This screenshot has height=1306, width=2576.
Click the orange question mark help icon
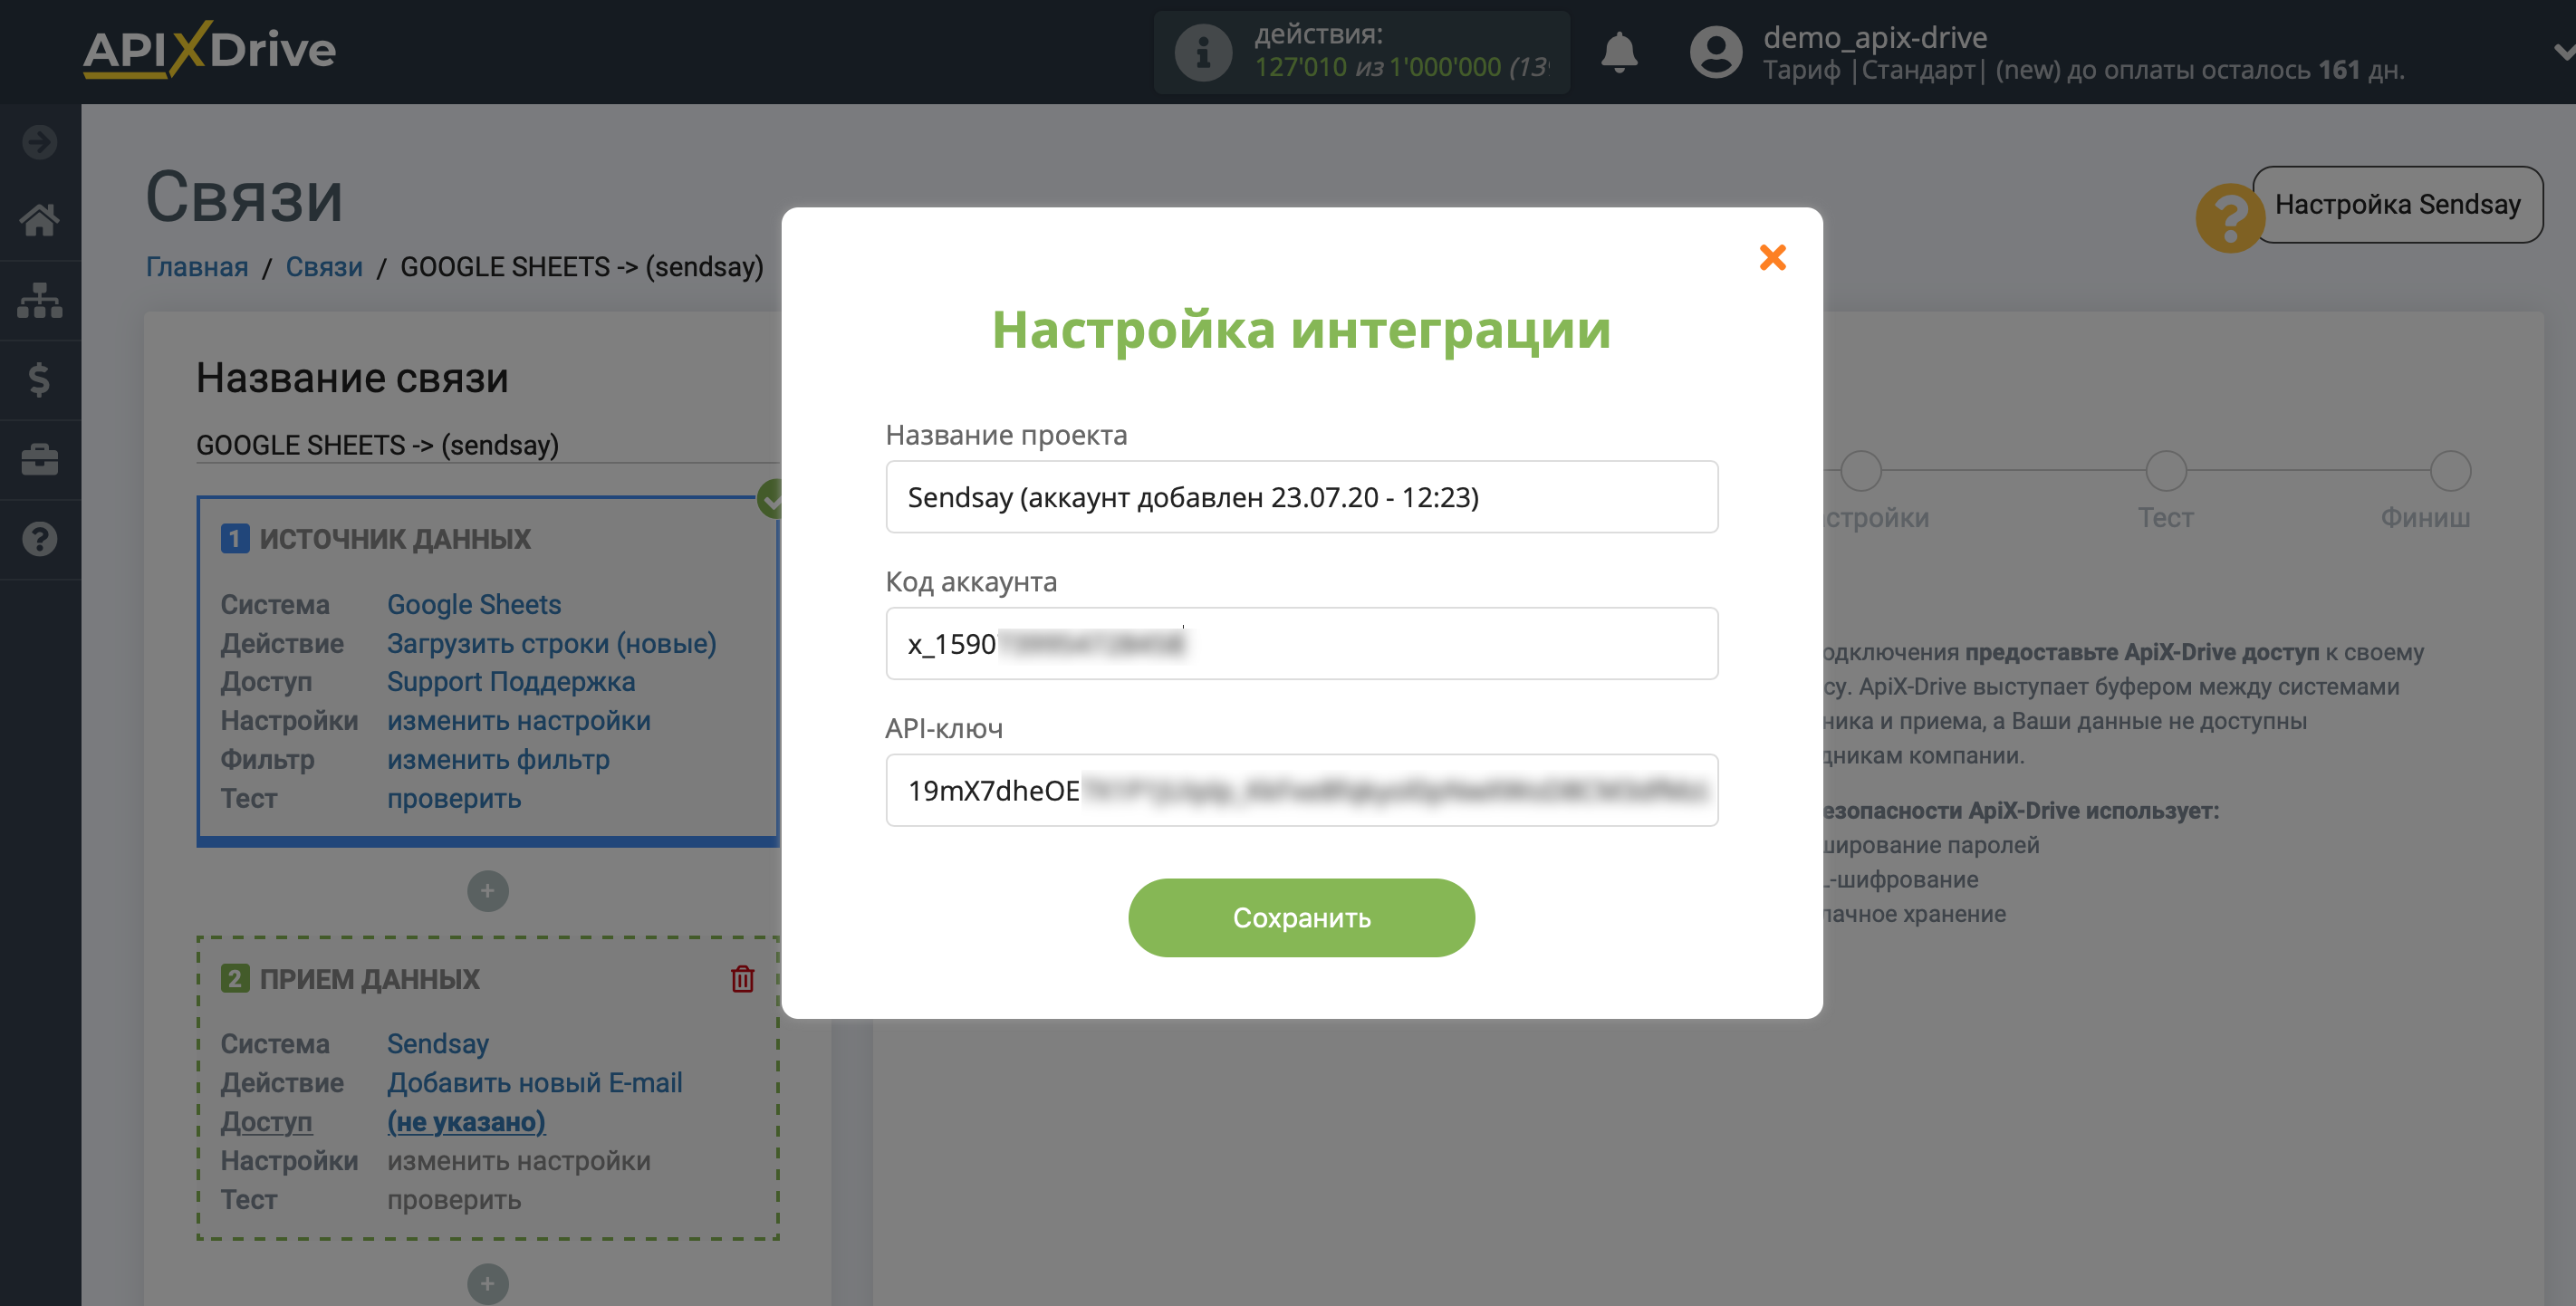[x=2229, y=217]
